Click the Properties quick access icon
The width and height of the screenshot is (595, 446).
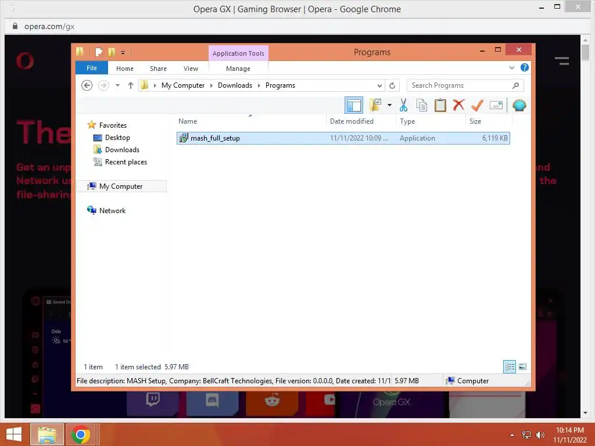click(x=99, y=52)
